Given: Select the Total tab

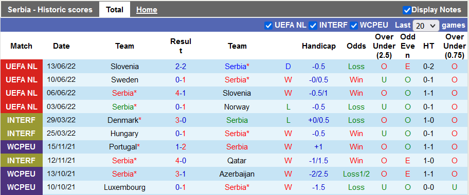Looking at the screenshot, I should click(115, 10).
